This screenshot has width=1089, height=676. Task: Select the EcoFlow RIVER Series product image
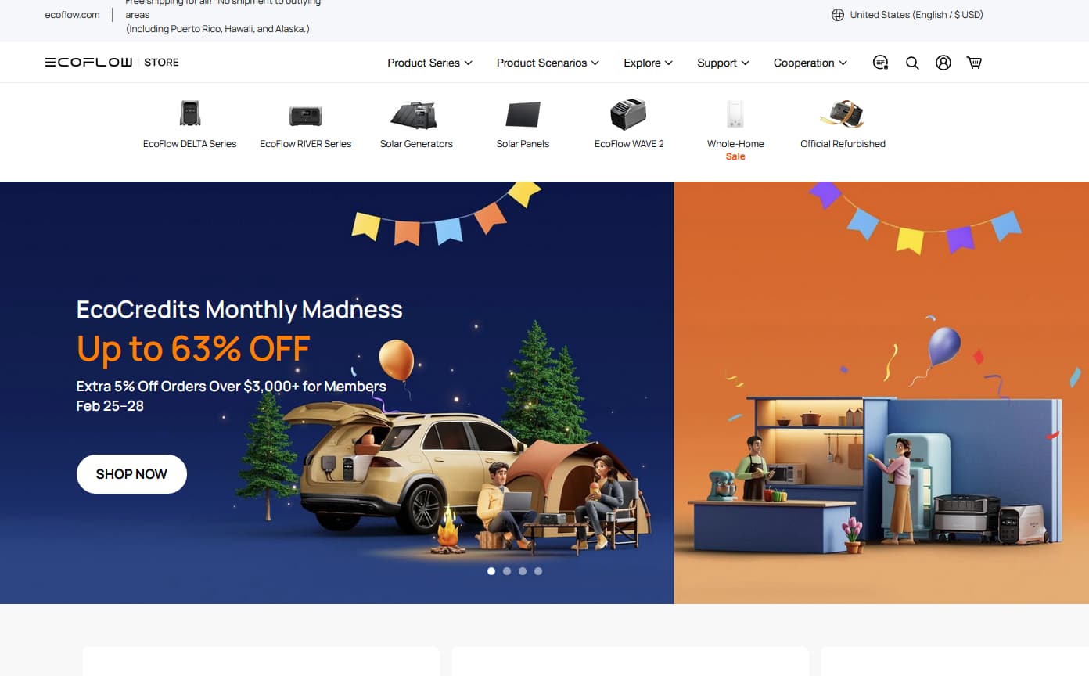306,116
